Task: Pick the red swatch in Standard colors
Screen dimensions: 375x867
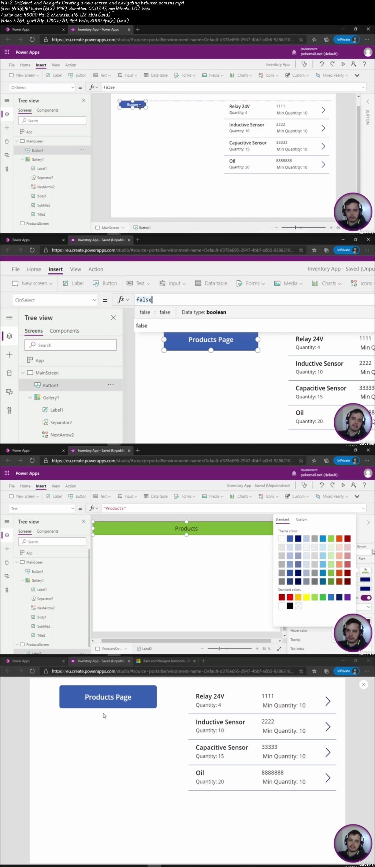Action: 290,597
